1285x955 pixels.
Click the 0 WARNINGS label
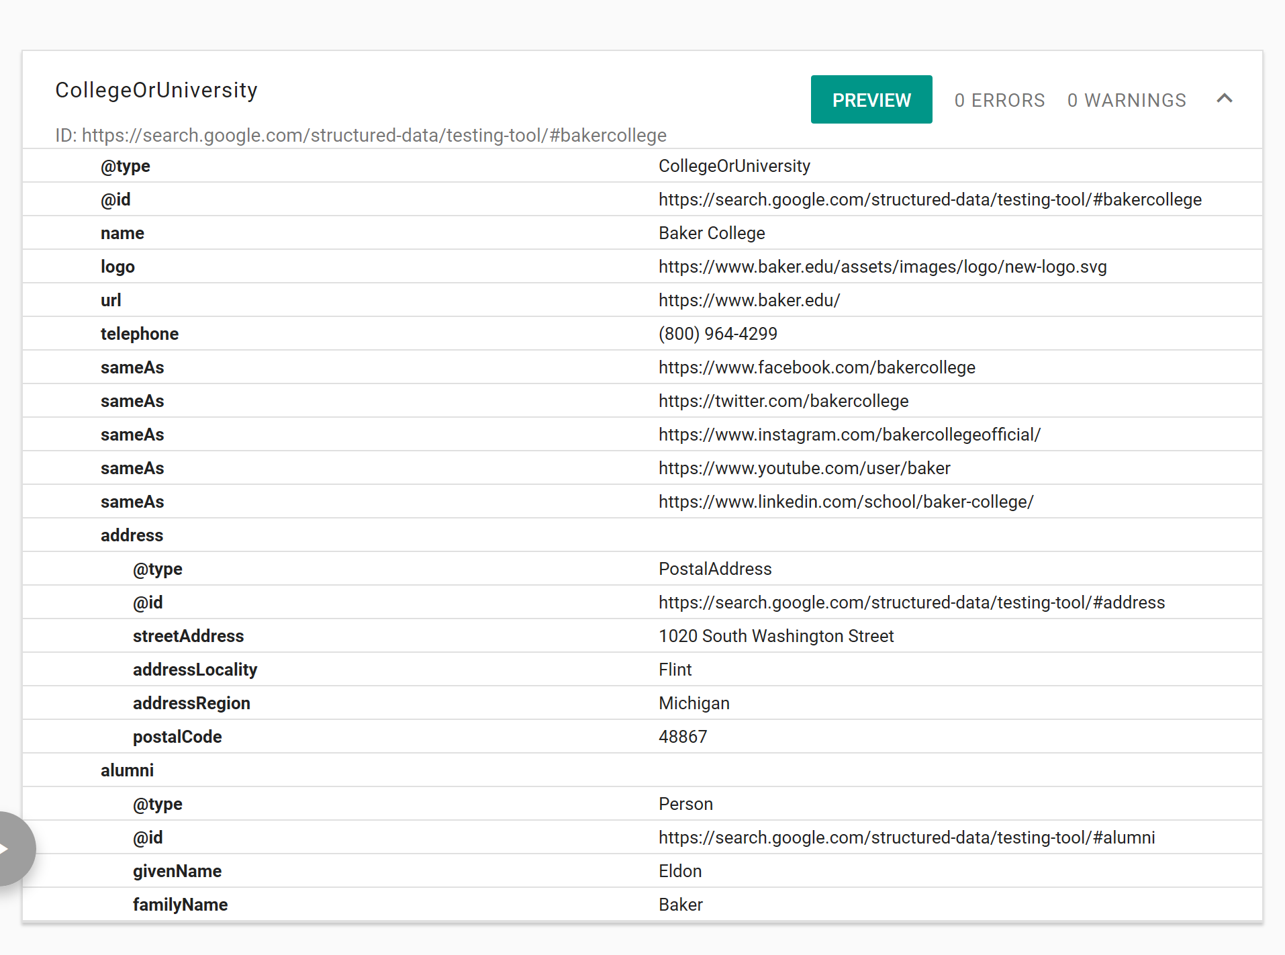[x=1127, y=100]
